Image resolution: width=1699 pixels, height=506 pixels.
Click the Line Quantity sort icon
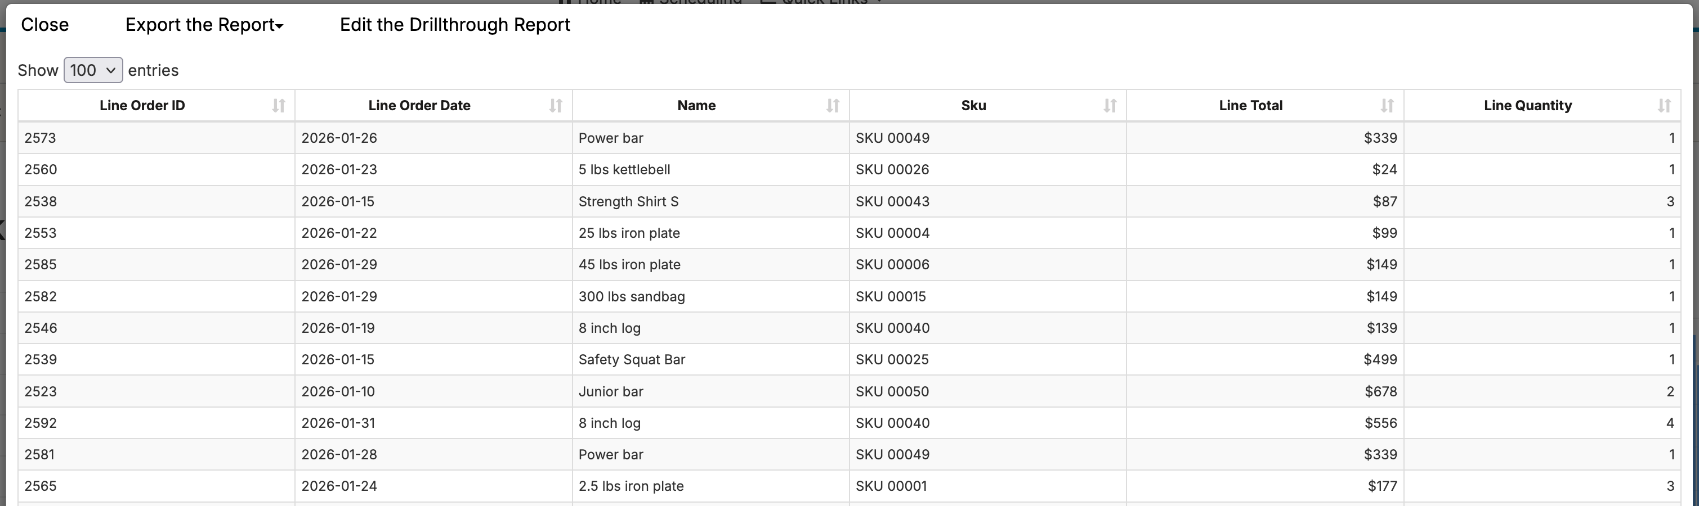tap(1664, 106)
